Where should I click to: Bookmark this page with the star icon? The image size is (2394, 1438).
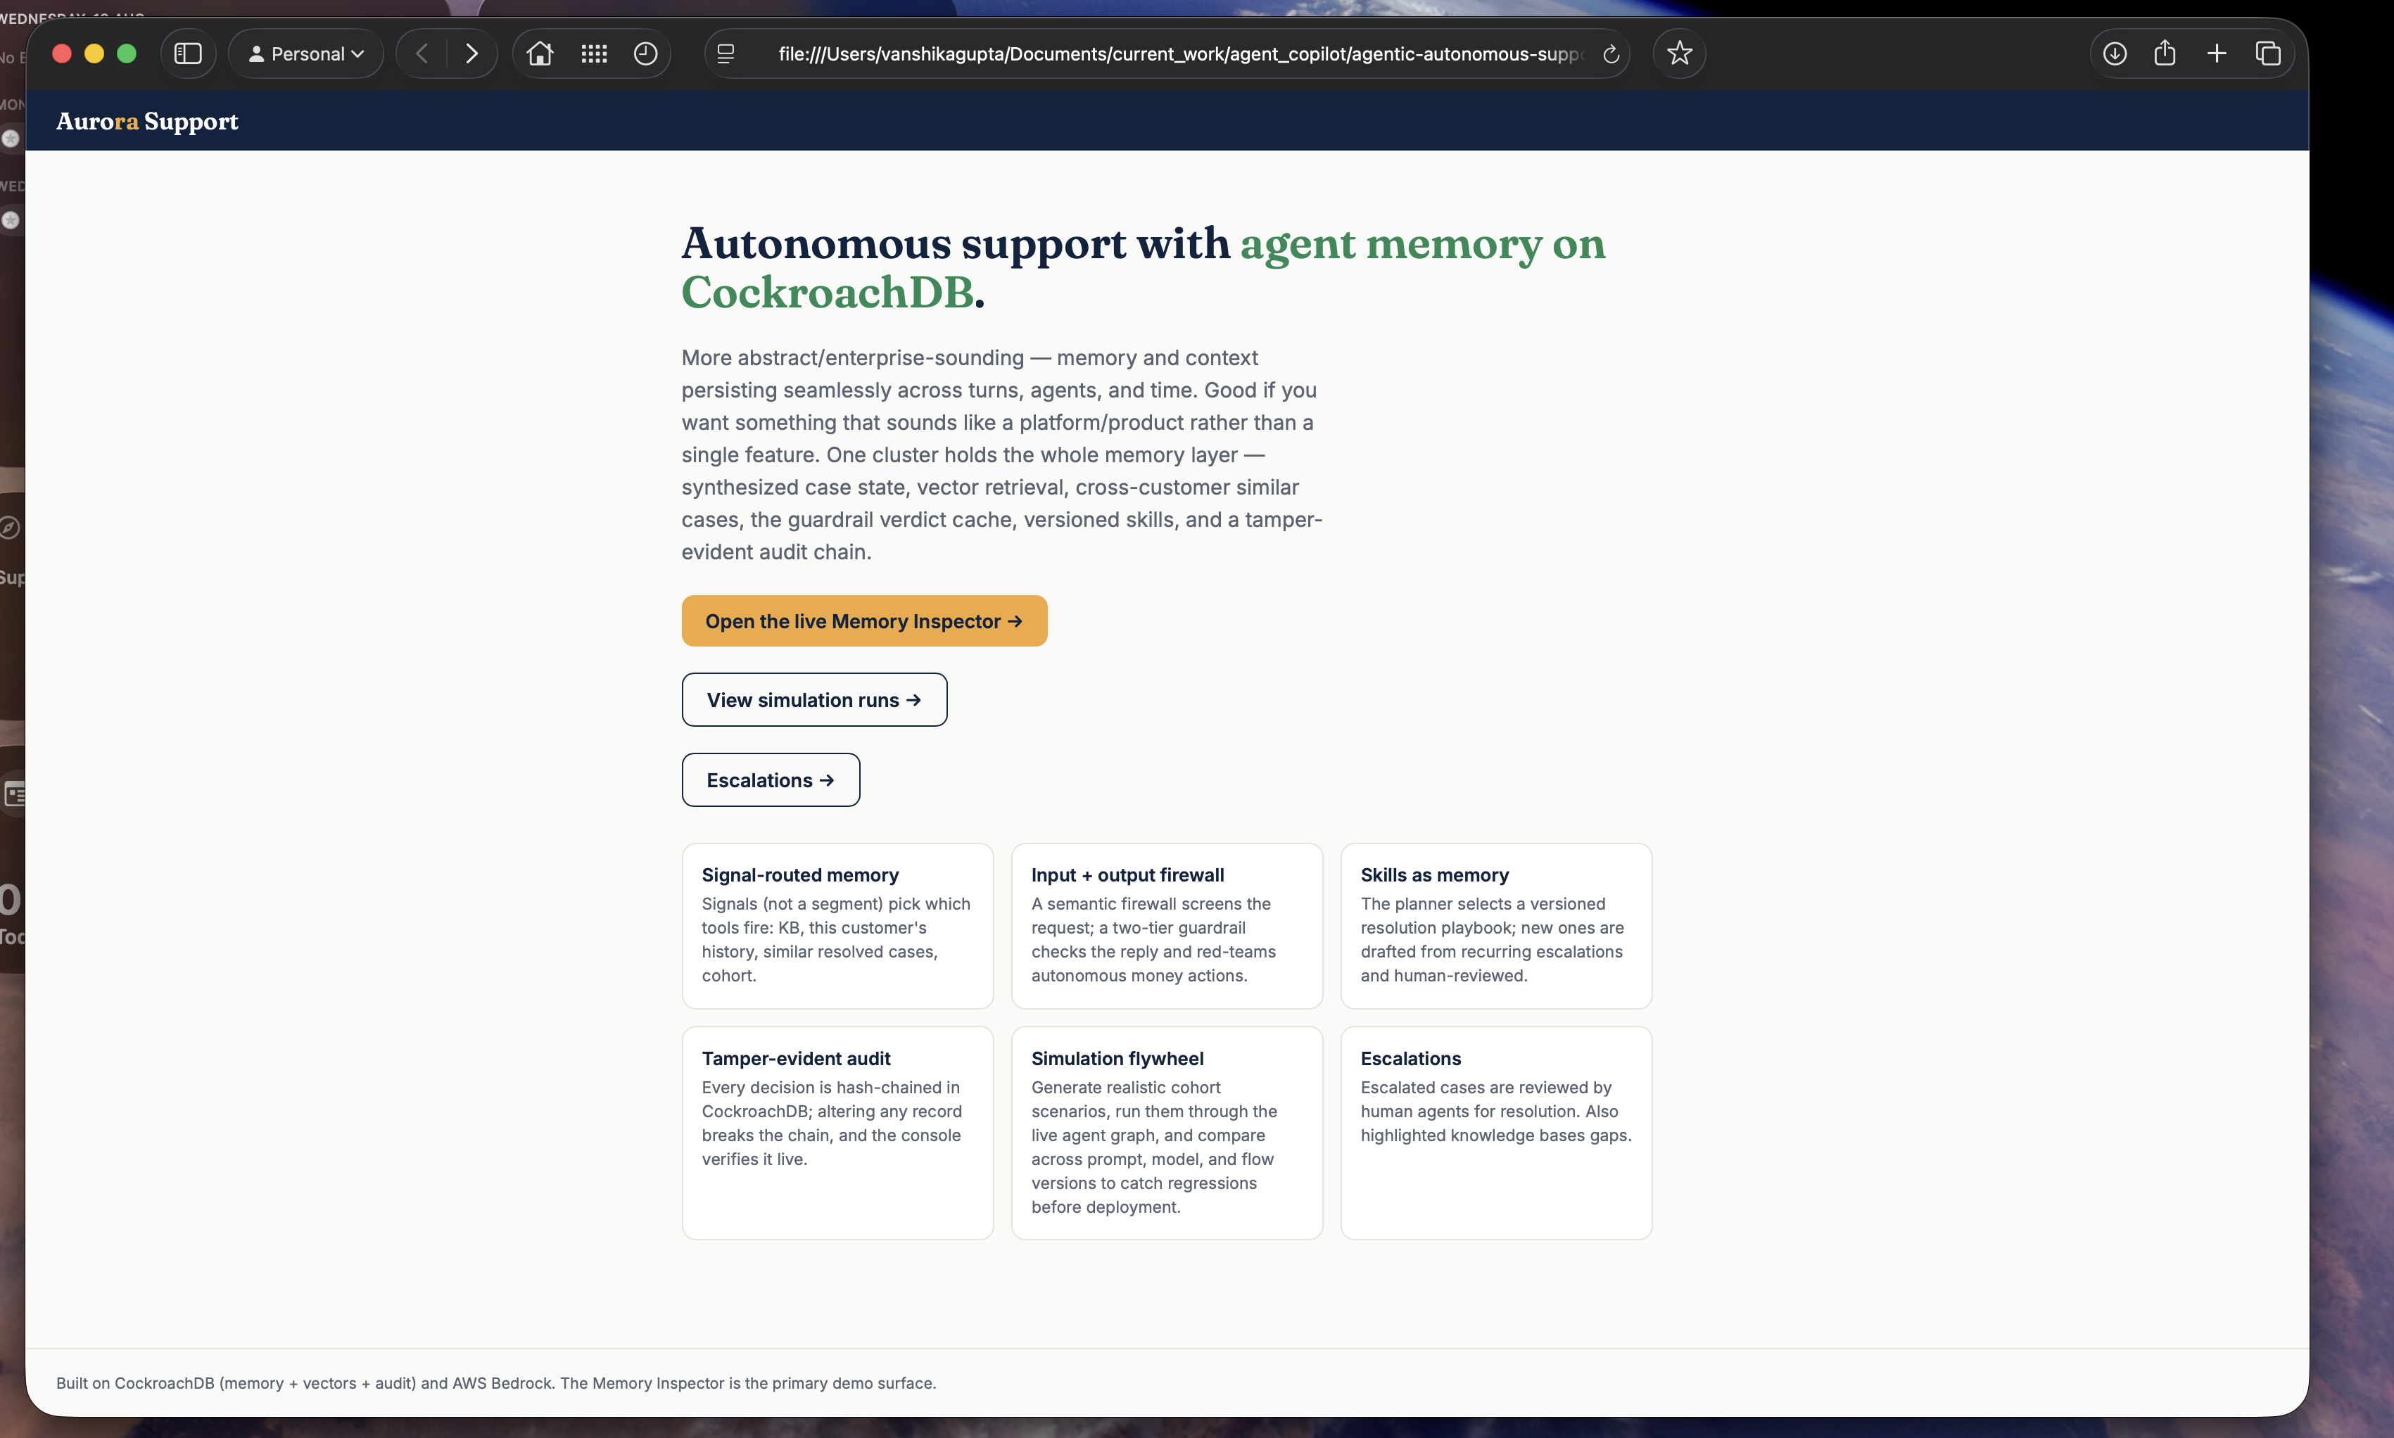coord(1680,54)
